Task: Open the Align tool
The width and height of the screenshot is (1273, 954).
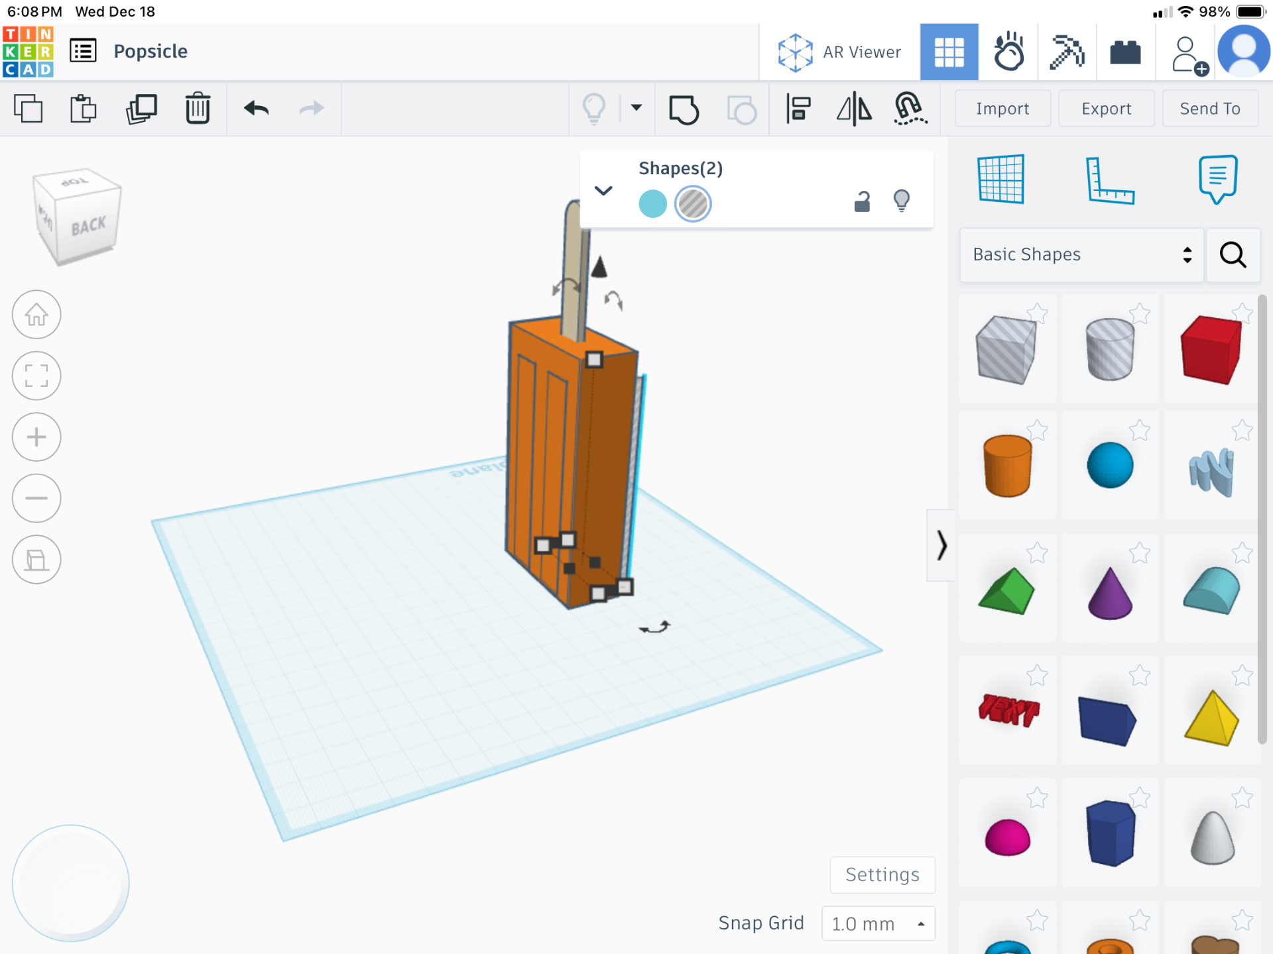Action: (x=798, y=109)
